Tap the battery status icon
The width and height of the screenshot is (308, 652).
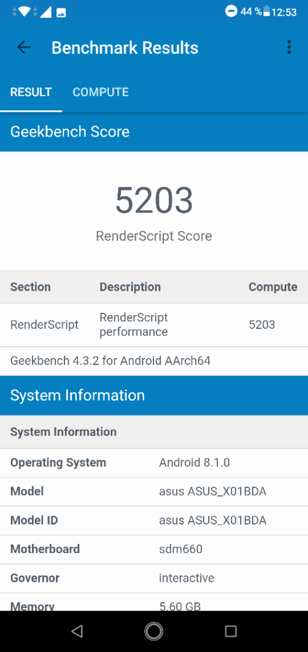click(x=267, y=11)
